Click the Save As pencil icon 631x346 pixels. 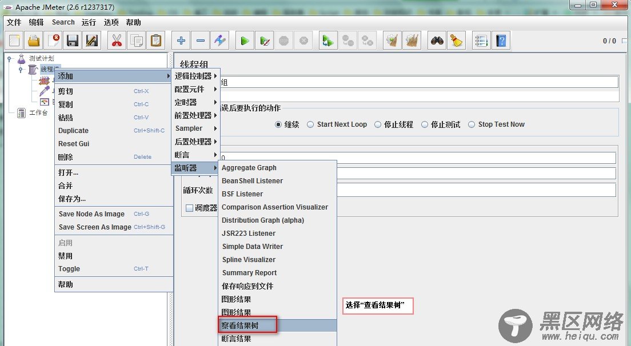(x=92, y=41)
